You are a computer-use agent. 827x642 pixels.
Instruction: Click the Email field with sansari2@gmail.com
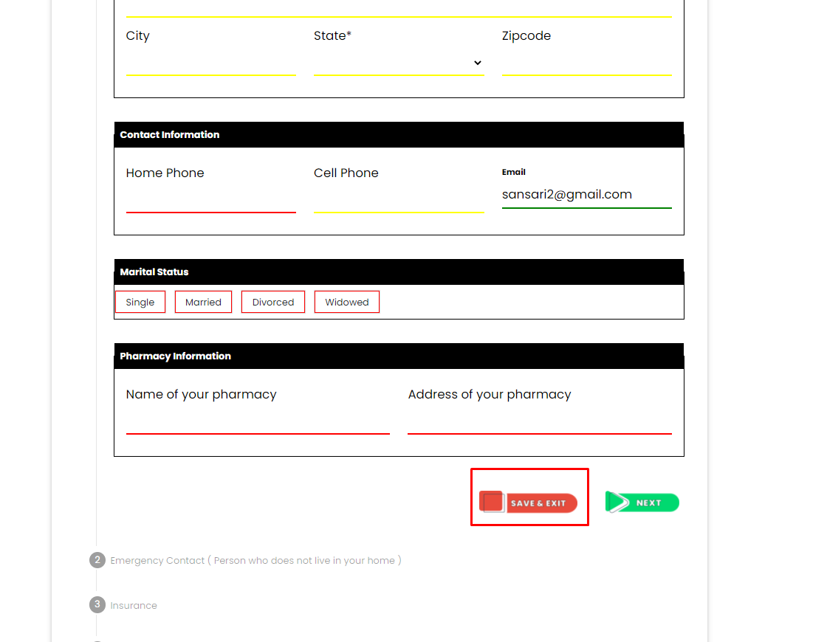pos(587,195)
